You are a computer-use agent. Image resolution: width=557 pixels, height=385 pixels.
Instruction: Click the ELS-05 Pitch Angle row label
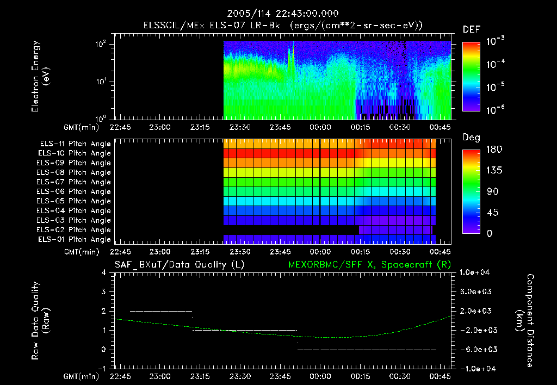pyautogui.click(x=74, y=201)
